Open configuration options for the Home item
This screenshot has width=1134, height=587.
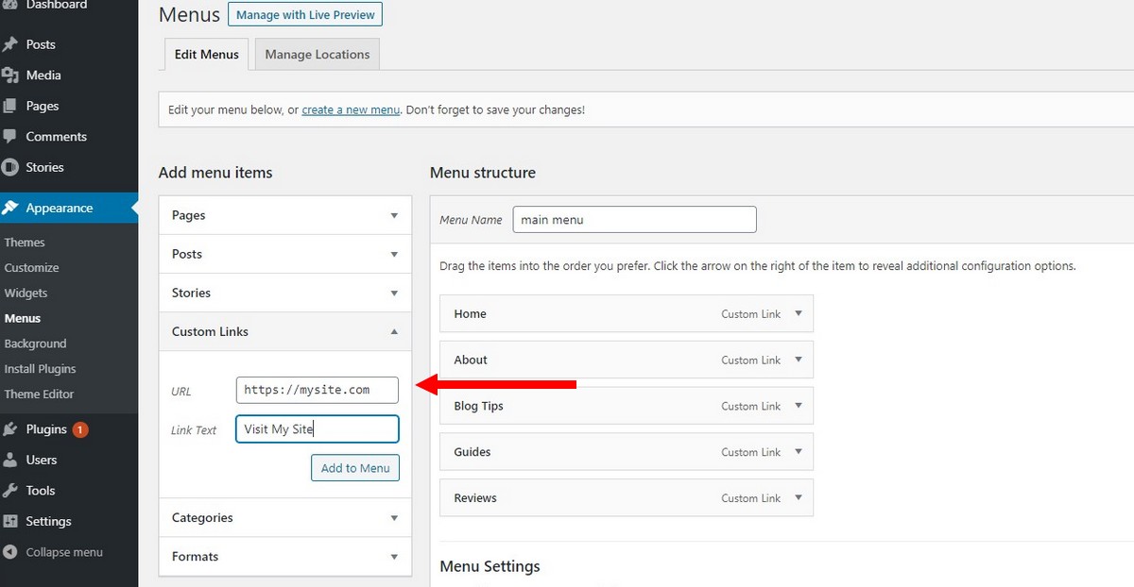[799, 313]
